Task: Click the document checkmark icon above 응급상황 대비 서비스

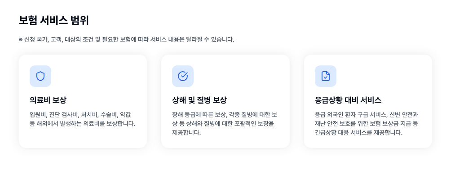Action: pyautogui.click(x=326, y=76)
